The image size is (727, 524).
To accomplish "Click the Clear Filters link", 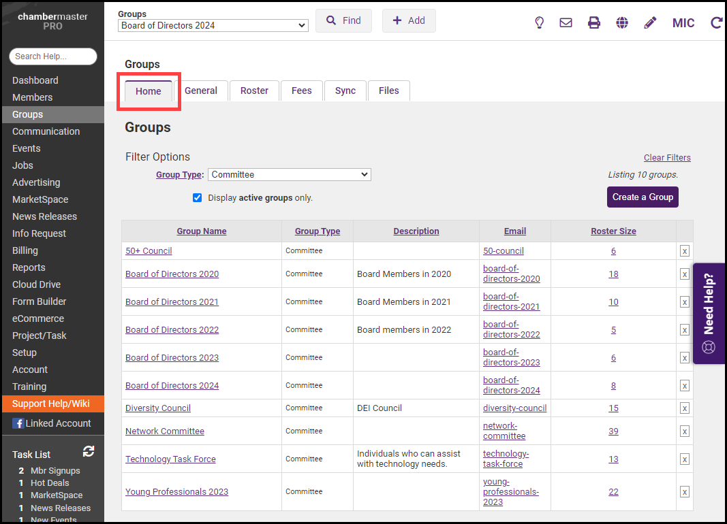I will [666, 158].
